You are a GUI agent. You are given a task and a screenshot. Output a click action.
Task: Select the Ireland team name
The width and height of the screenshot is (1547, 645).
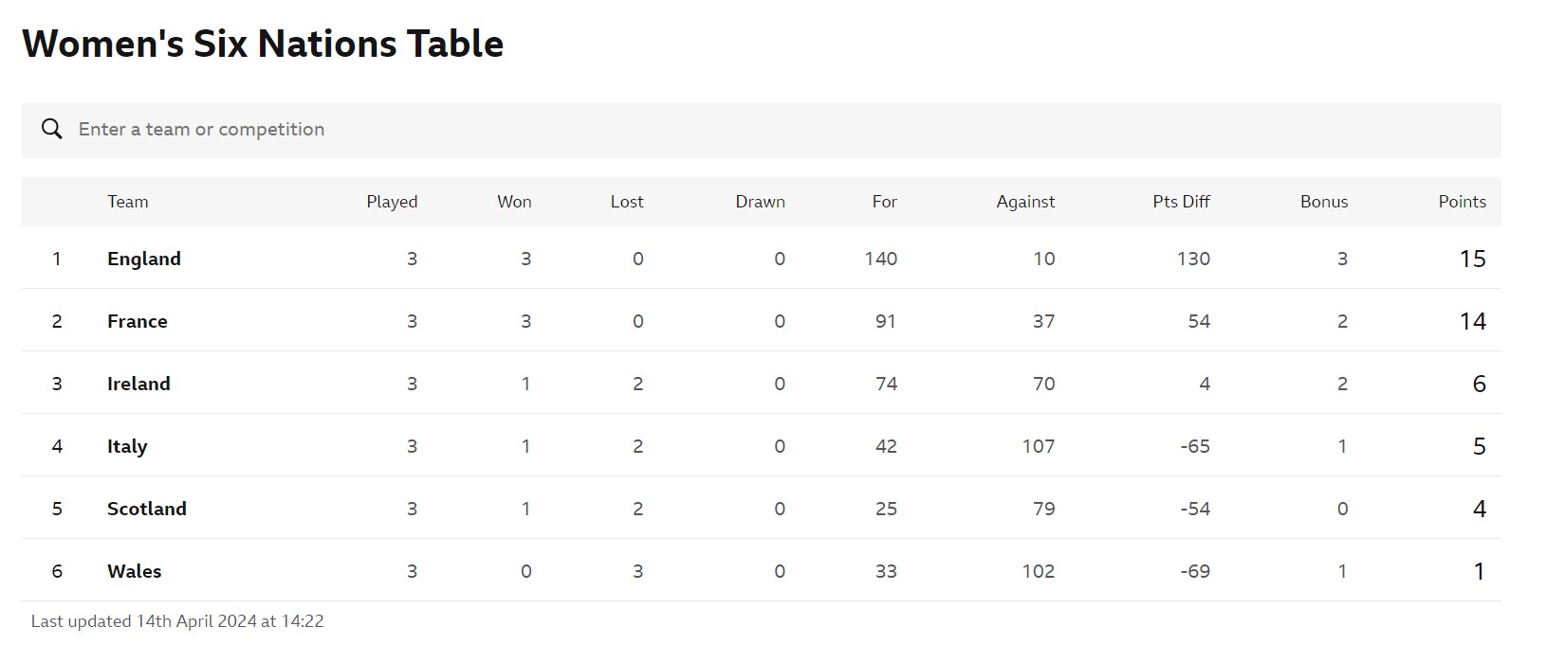coord(138,384)
